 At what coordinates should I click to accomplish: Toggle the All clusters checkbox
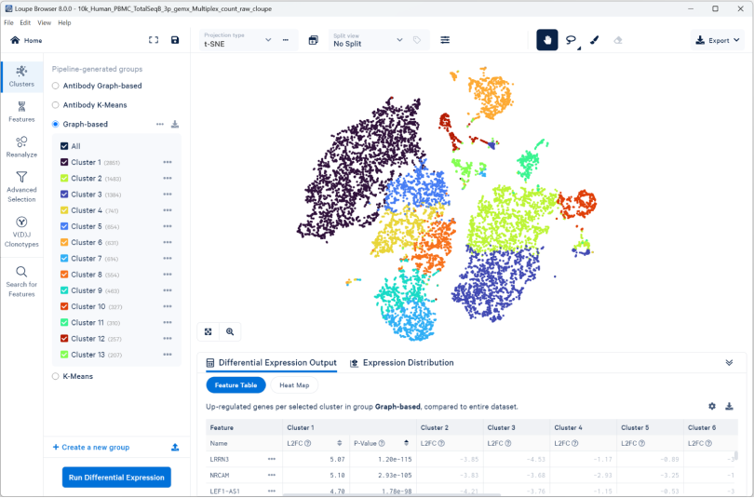coord(64,146)
